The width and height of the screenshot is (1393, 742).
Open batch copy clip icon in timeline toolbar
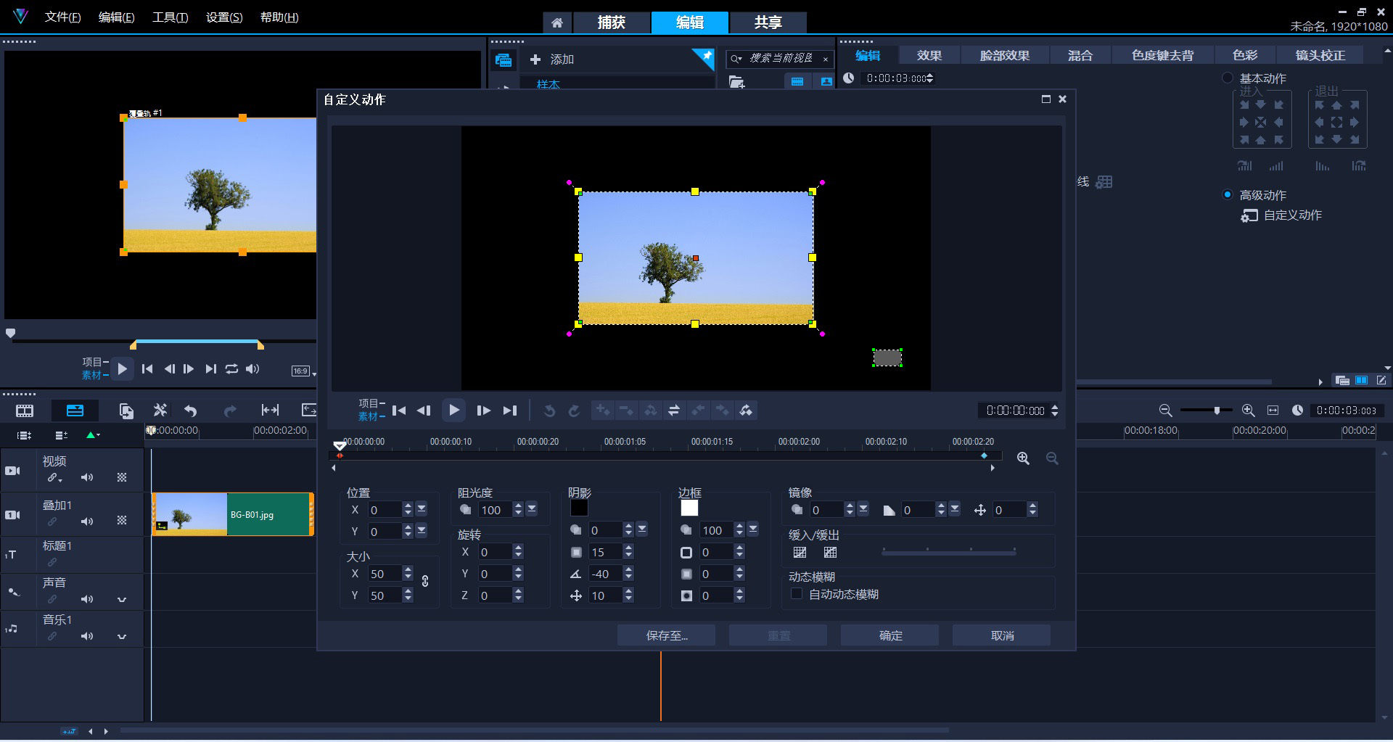(126, 411)
